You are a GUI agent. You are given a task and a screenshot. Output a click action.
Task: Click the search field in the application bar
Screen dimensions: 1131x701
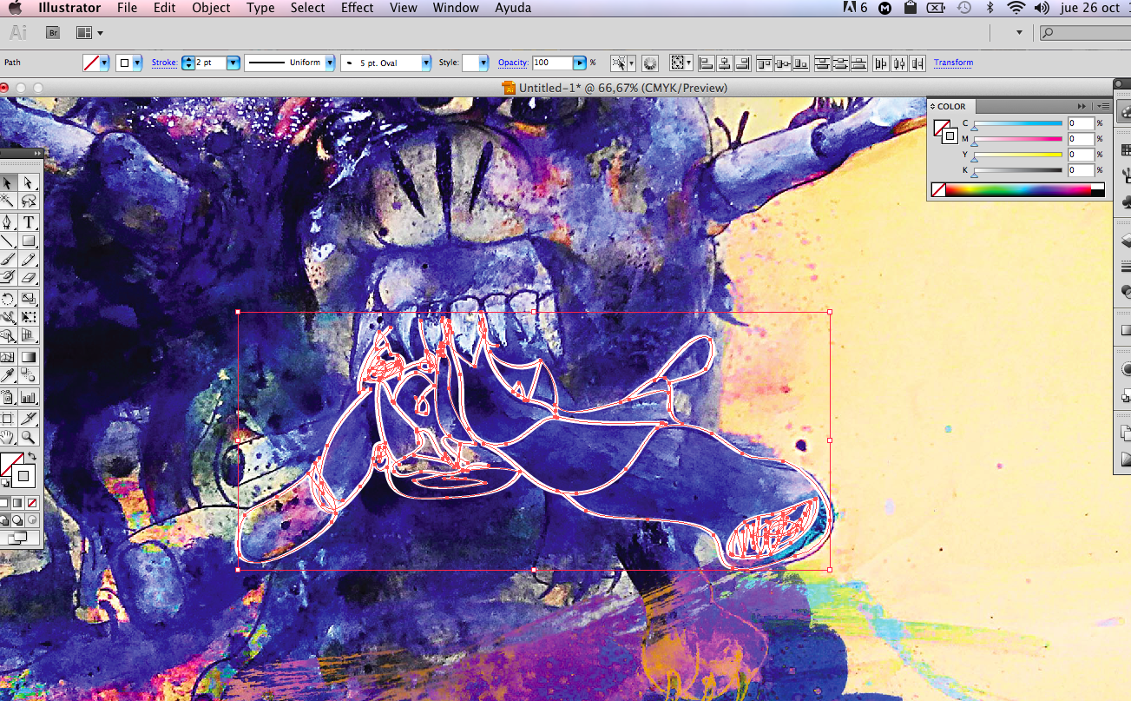(x=1084, y=33)
